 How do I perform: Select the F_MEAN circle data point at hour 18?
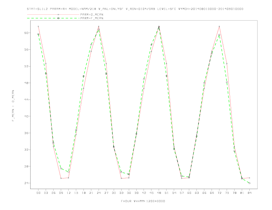pyautogui.click(x=83, y=76)
